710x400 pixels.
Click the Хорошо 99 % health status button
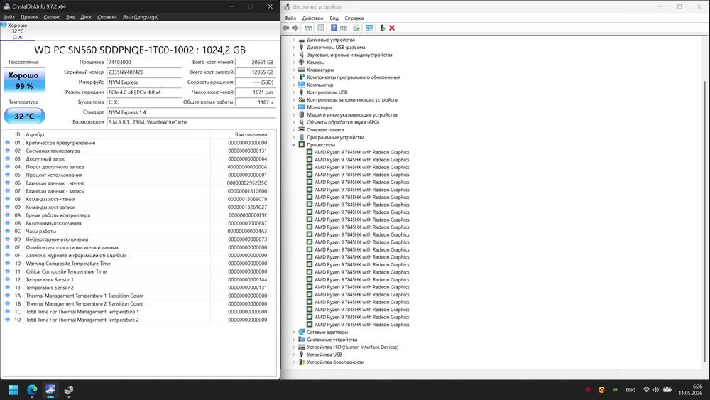pos(24,80)
